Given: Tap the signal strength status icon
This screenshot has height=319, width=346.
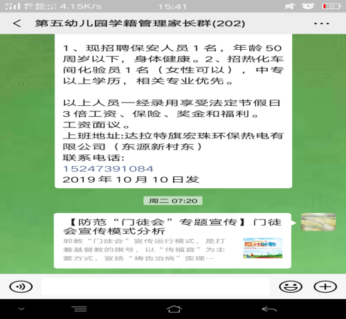Looking at the screenshot, I should tap(12, 6).
